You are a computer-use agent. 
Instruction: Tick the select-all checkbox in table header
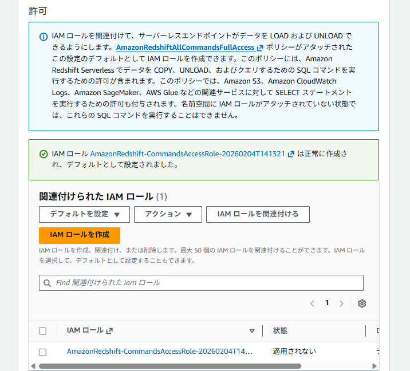pos(42,331)
